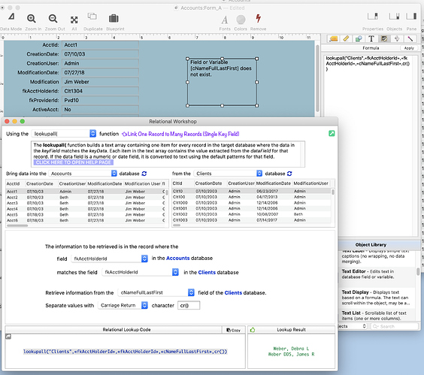The width and height of the screenshot is (424, 375).
Task: Select the orange tag properties tab
Action: [334, 38]
